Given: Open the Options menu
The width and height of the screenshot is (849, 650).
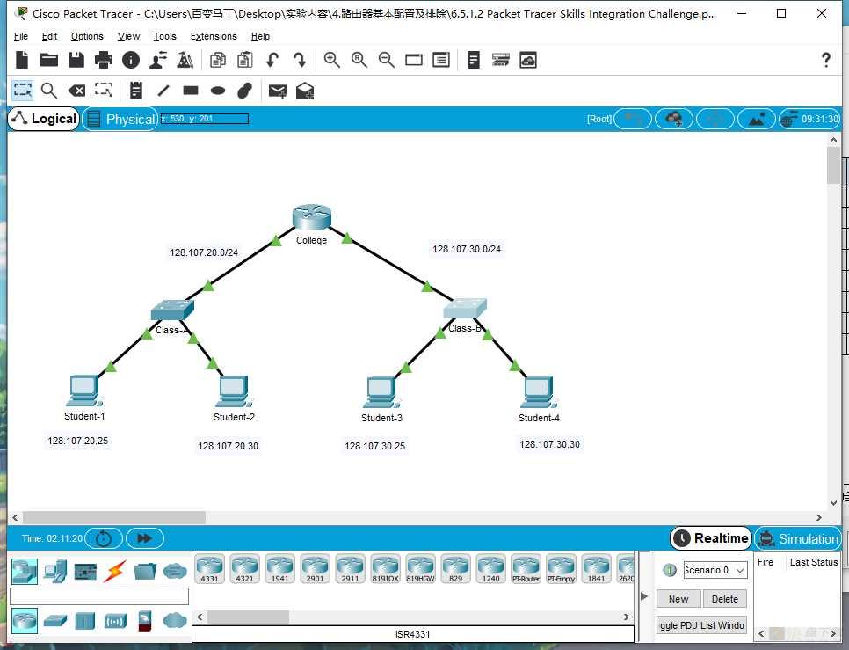Looking at the screenshot, I should pyautogui.click(x=87, y=36).
